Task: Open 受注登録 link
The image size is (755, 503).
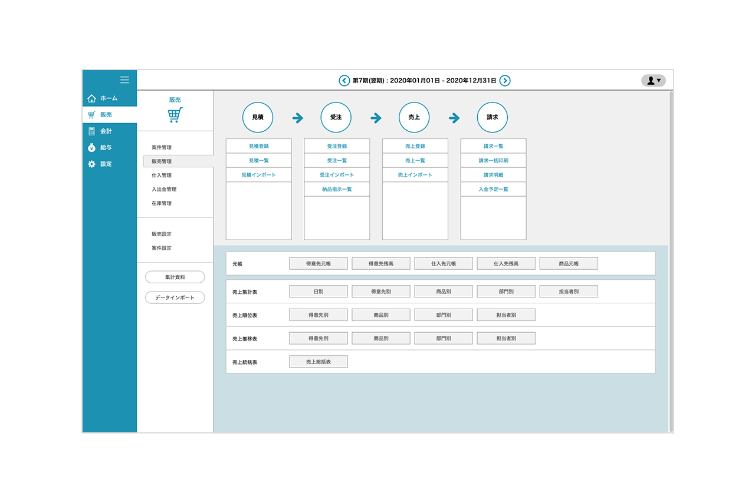Action: click(x=337, y=146)
